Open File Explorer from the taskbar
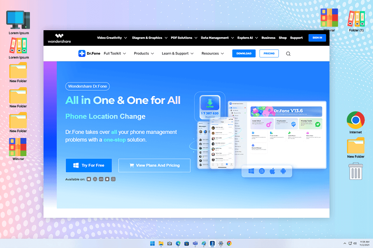The width and height of the screenshot is (373, 248). pyautogui.click(x=161, y=243)
